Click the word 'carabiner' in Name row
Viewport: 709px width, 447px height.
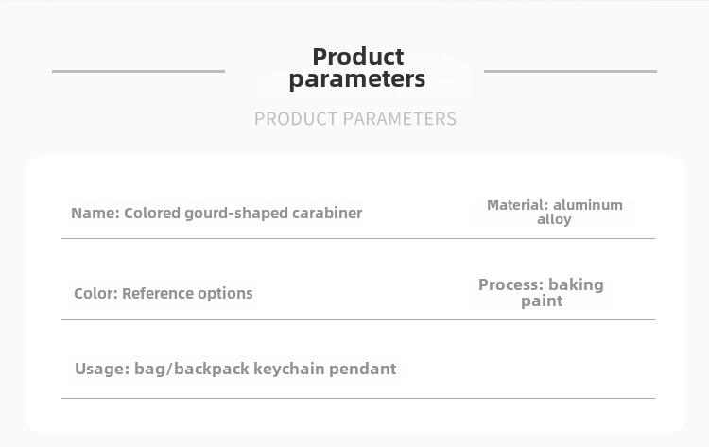pyautogui.click(x=327, y=213)
